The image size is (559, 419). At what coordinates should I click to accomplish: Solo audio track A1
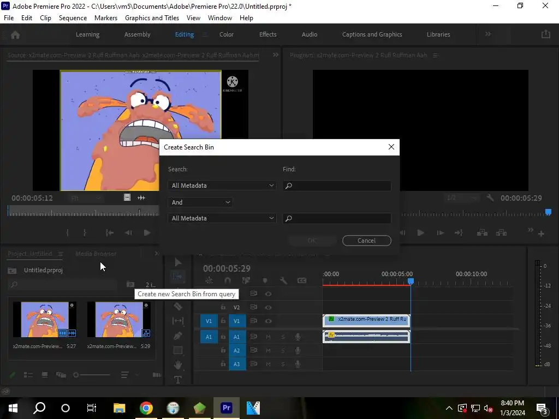pyautogui.click(x=283, y=337)
